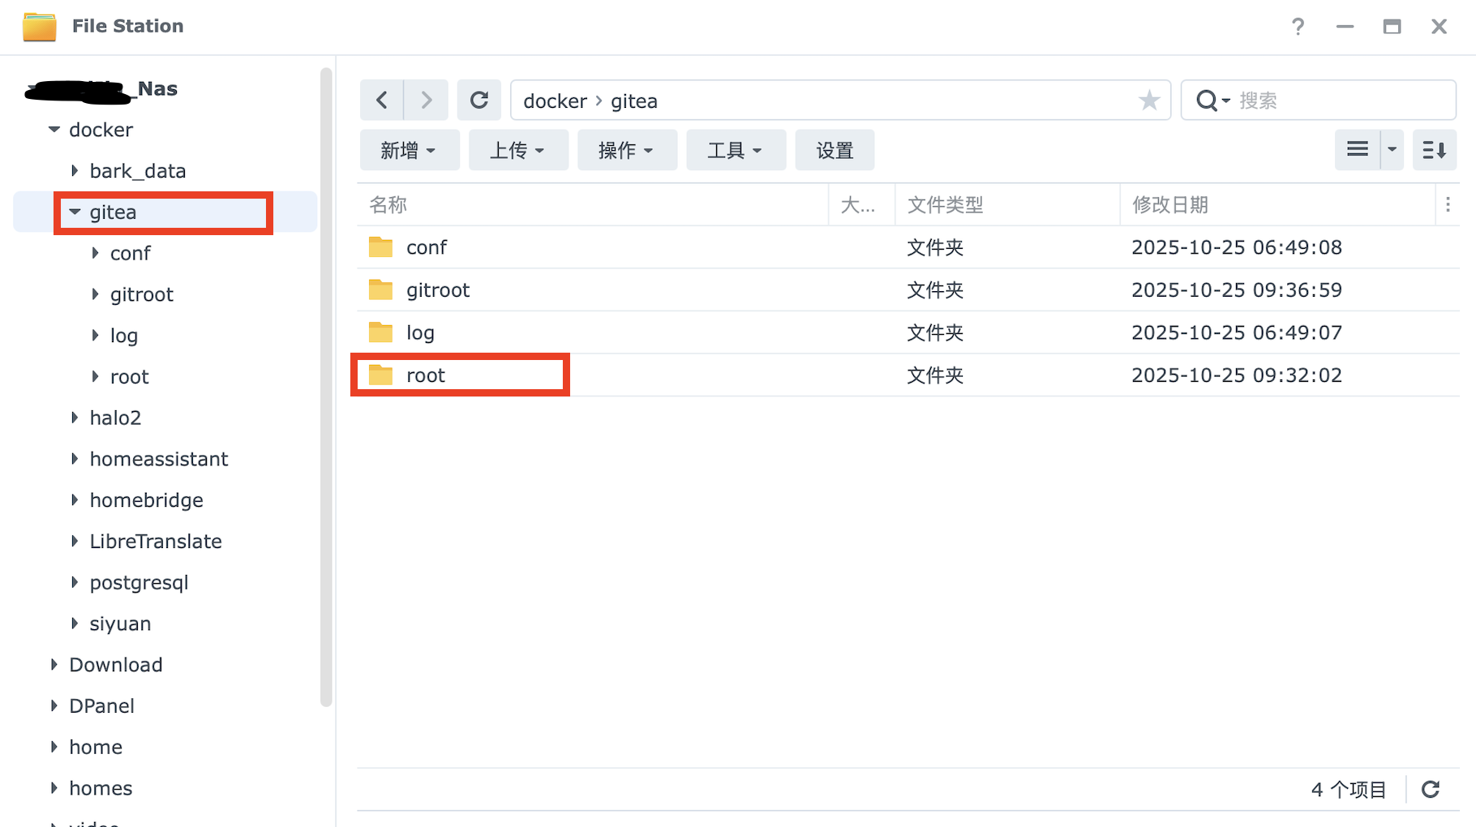Add current path to favorites with star
Image resolution: width=1476 pixels, height=827 pixels.
pyautogui.click(x=1148, y=101)
